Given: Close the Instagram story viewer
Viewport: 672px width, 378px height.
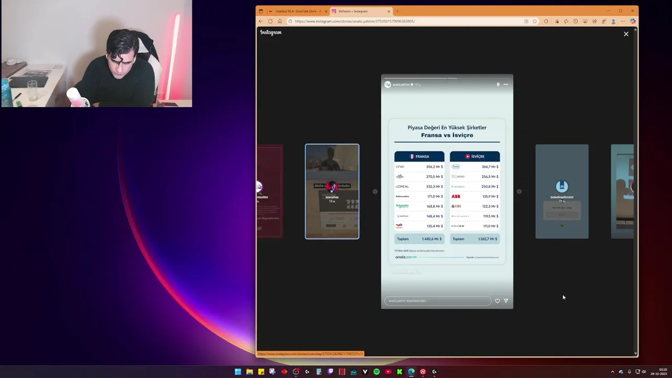Looking at the screenshot, I should [x=626, y=34].
